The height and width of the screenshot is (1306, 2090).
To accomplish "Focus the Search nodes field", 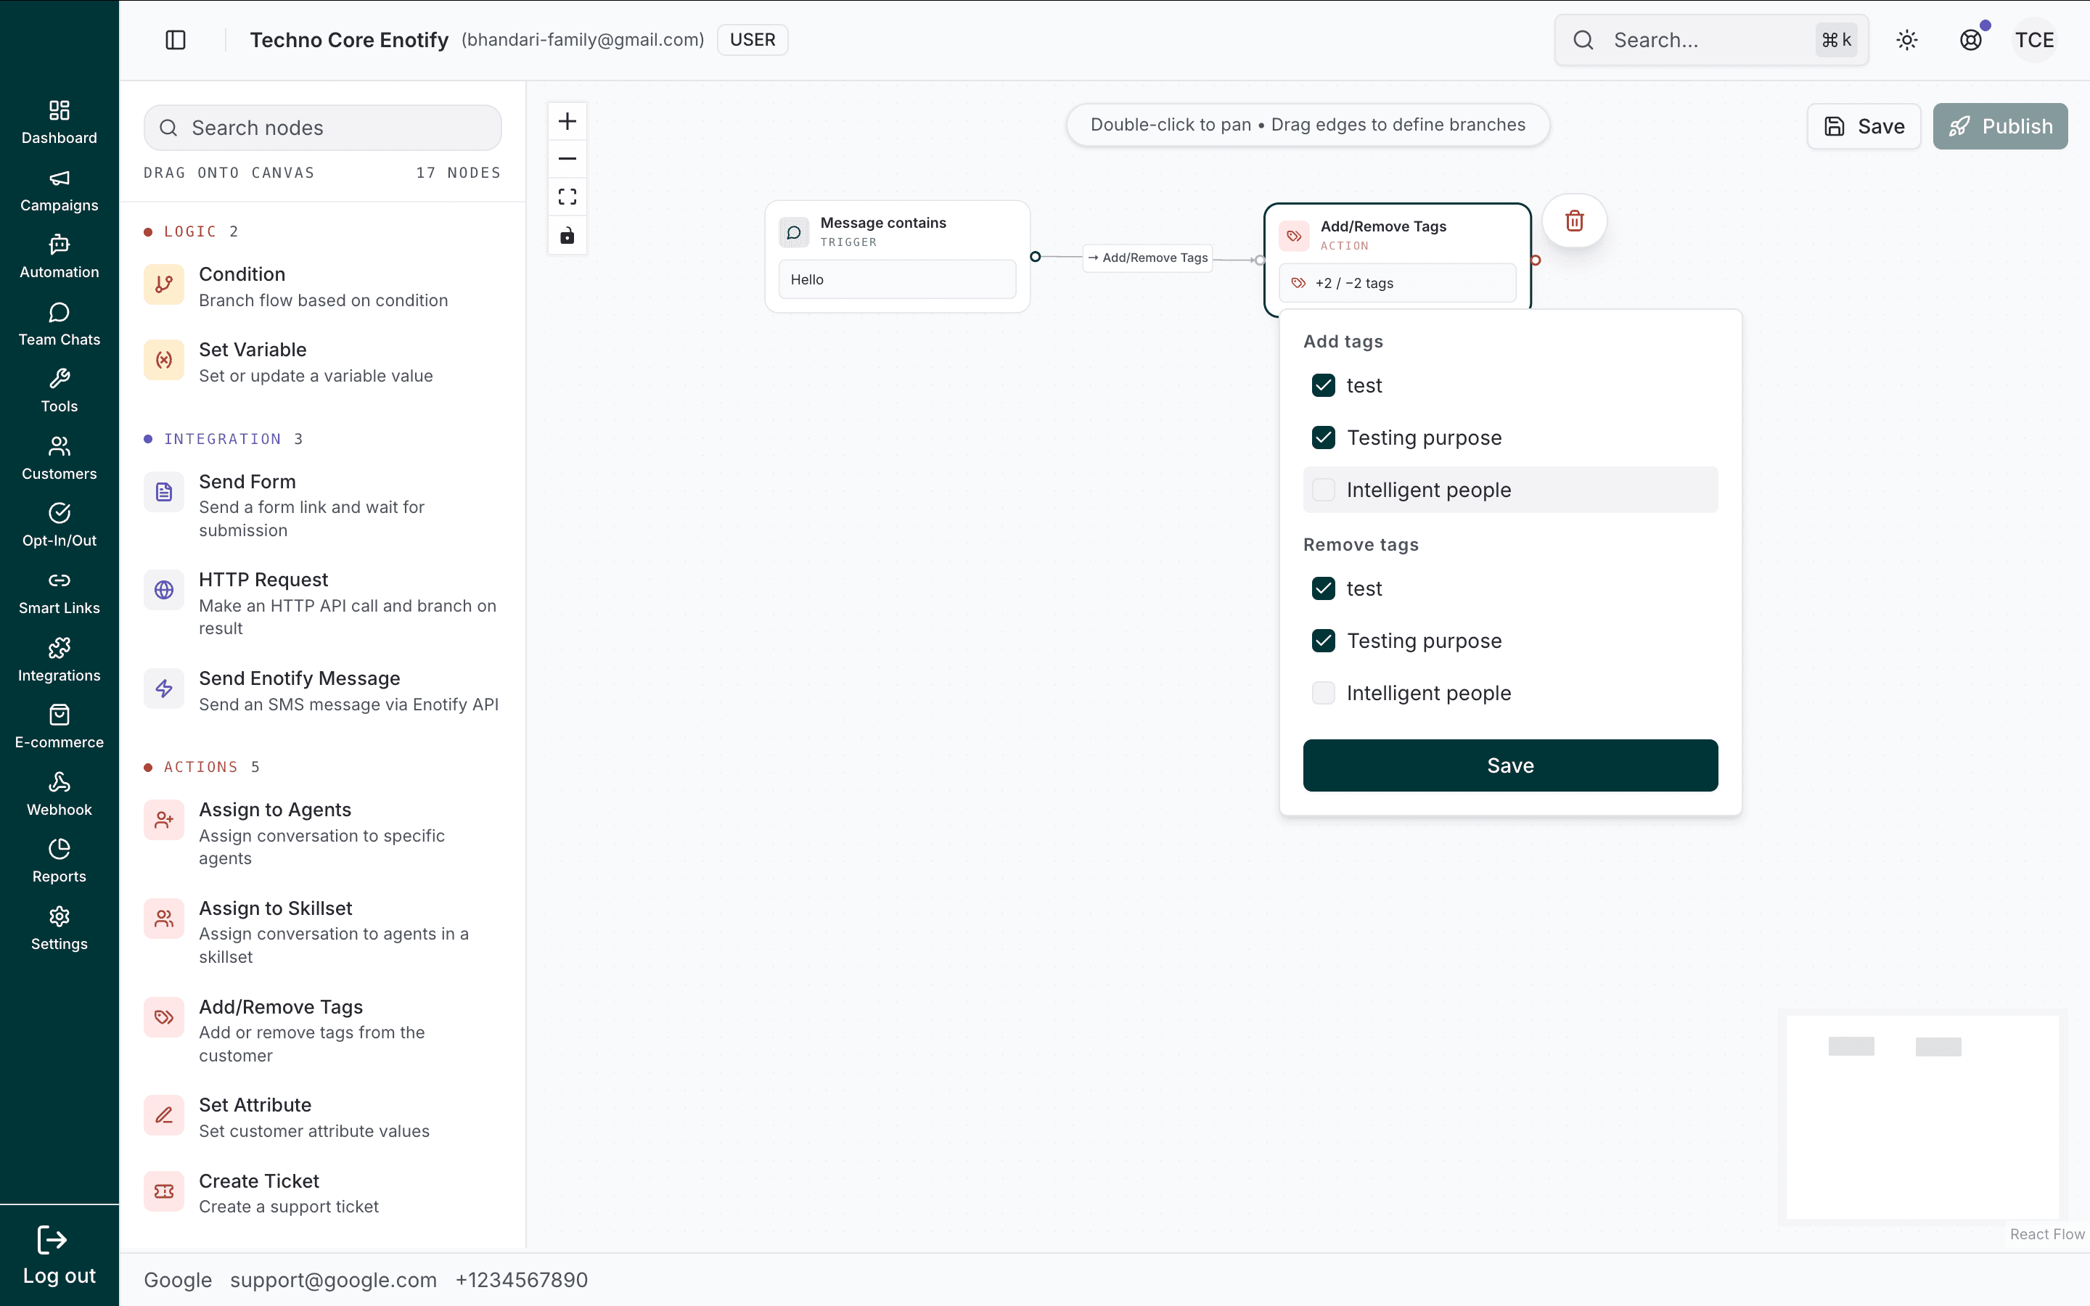I will [x=323, y=128].
